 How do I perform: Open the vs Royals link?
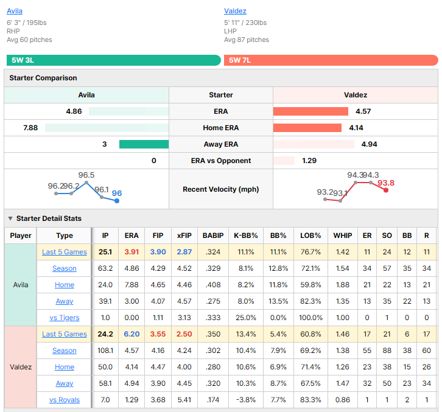tap(65, 400)
